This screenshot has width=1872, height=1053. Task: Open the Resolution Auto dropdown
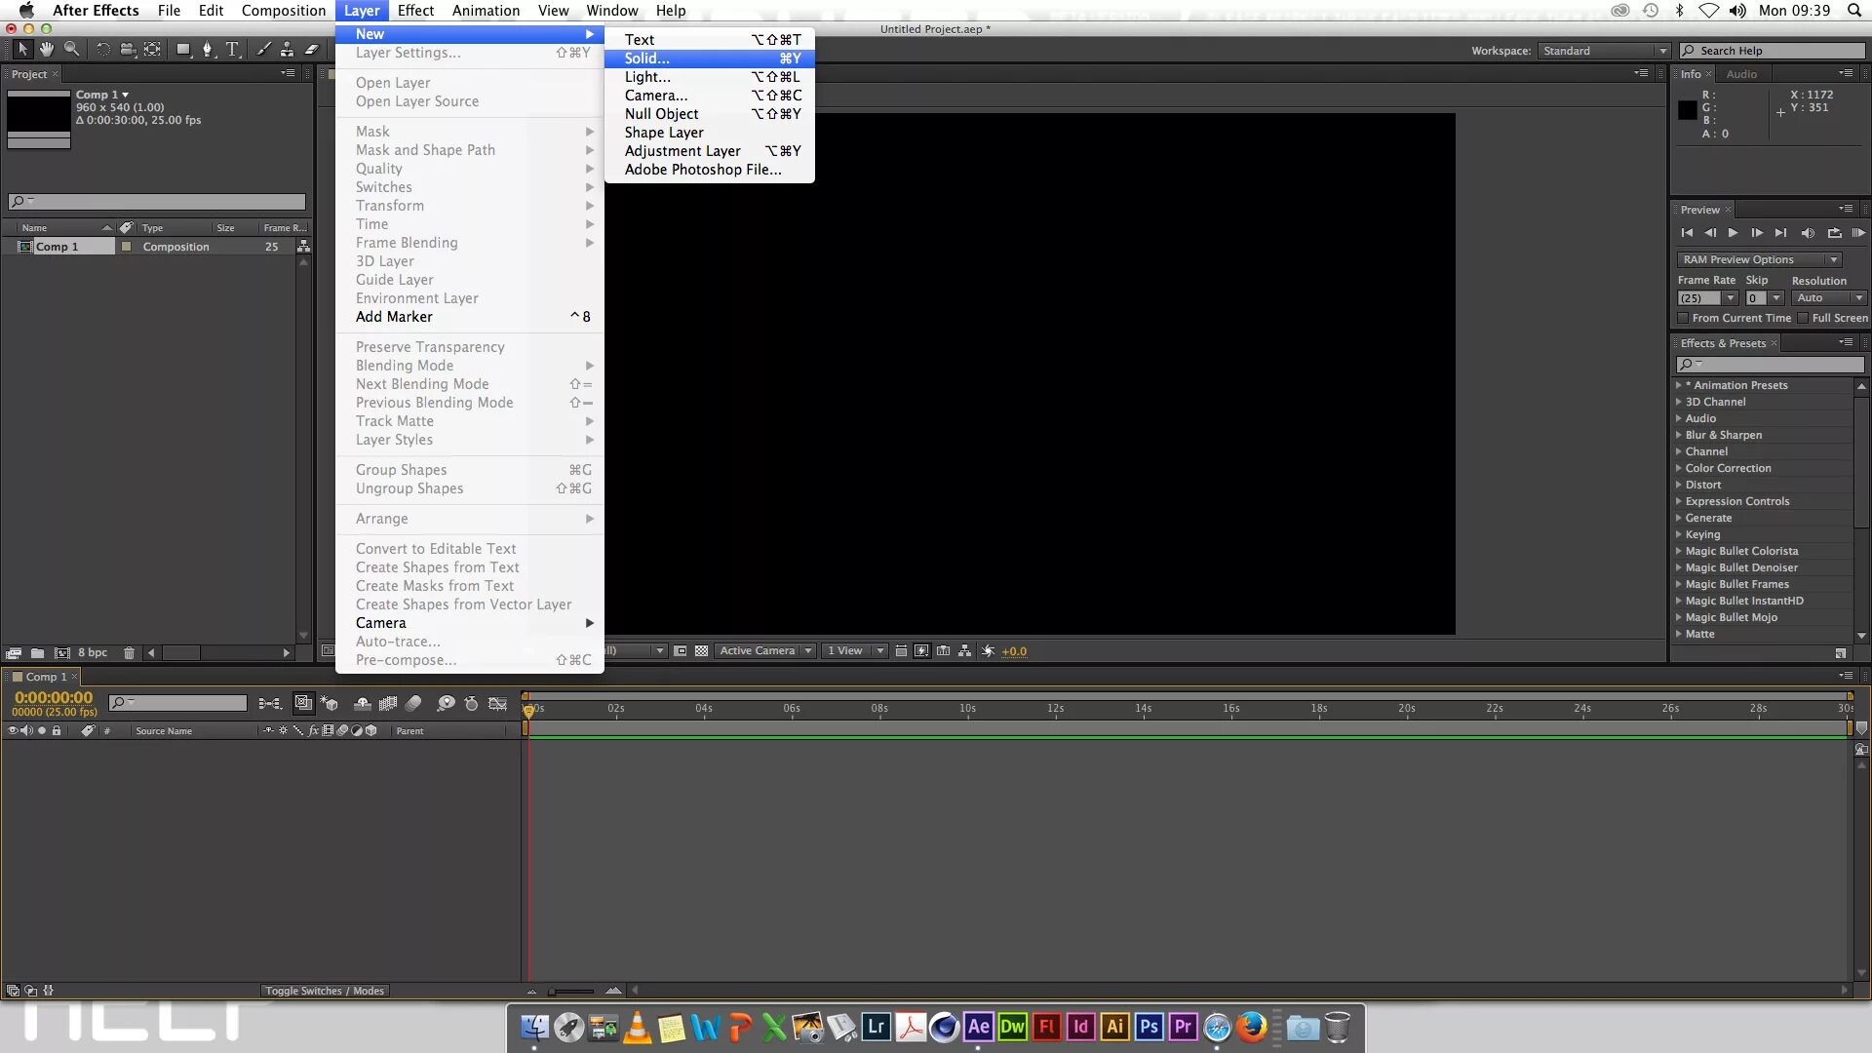point(1829,298)
